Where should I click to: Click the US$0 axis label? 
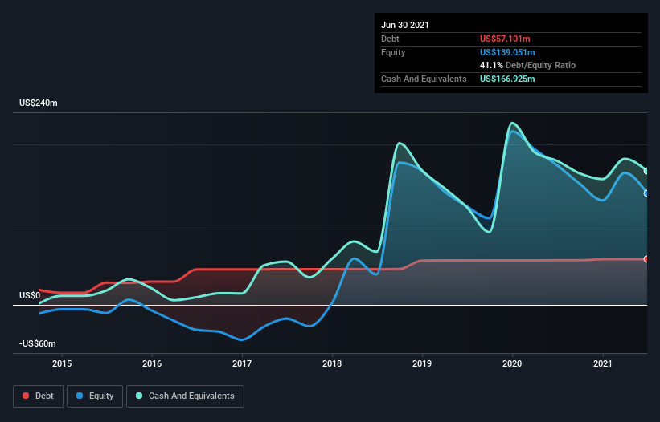(x=30, y=295)
